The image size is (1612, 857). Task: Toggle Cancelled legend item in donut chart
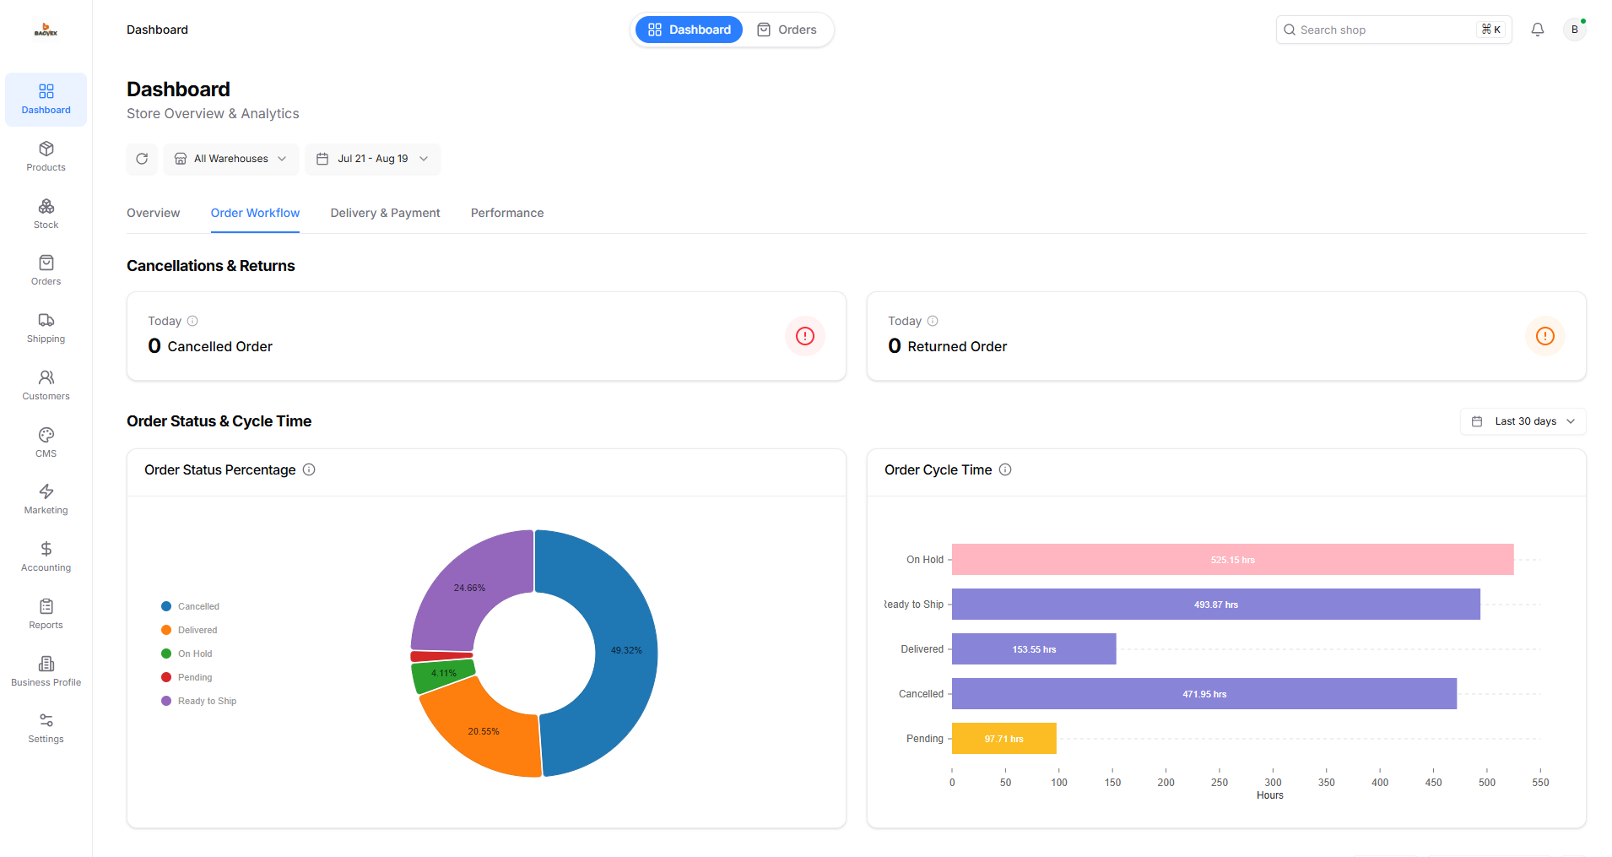pos(191,606)
